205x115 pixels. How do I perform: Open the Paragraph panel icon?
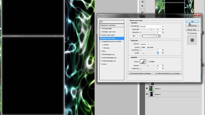(142, 6)
